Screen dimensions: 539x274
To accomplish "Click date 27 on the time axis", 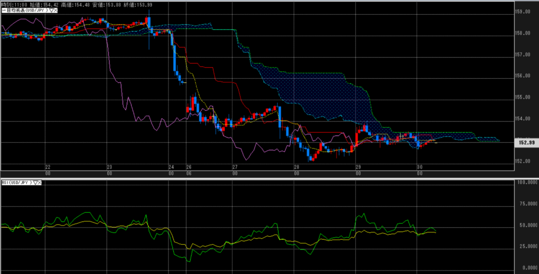I will (235, 167).
